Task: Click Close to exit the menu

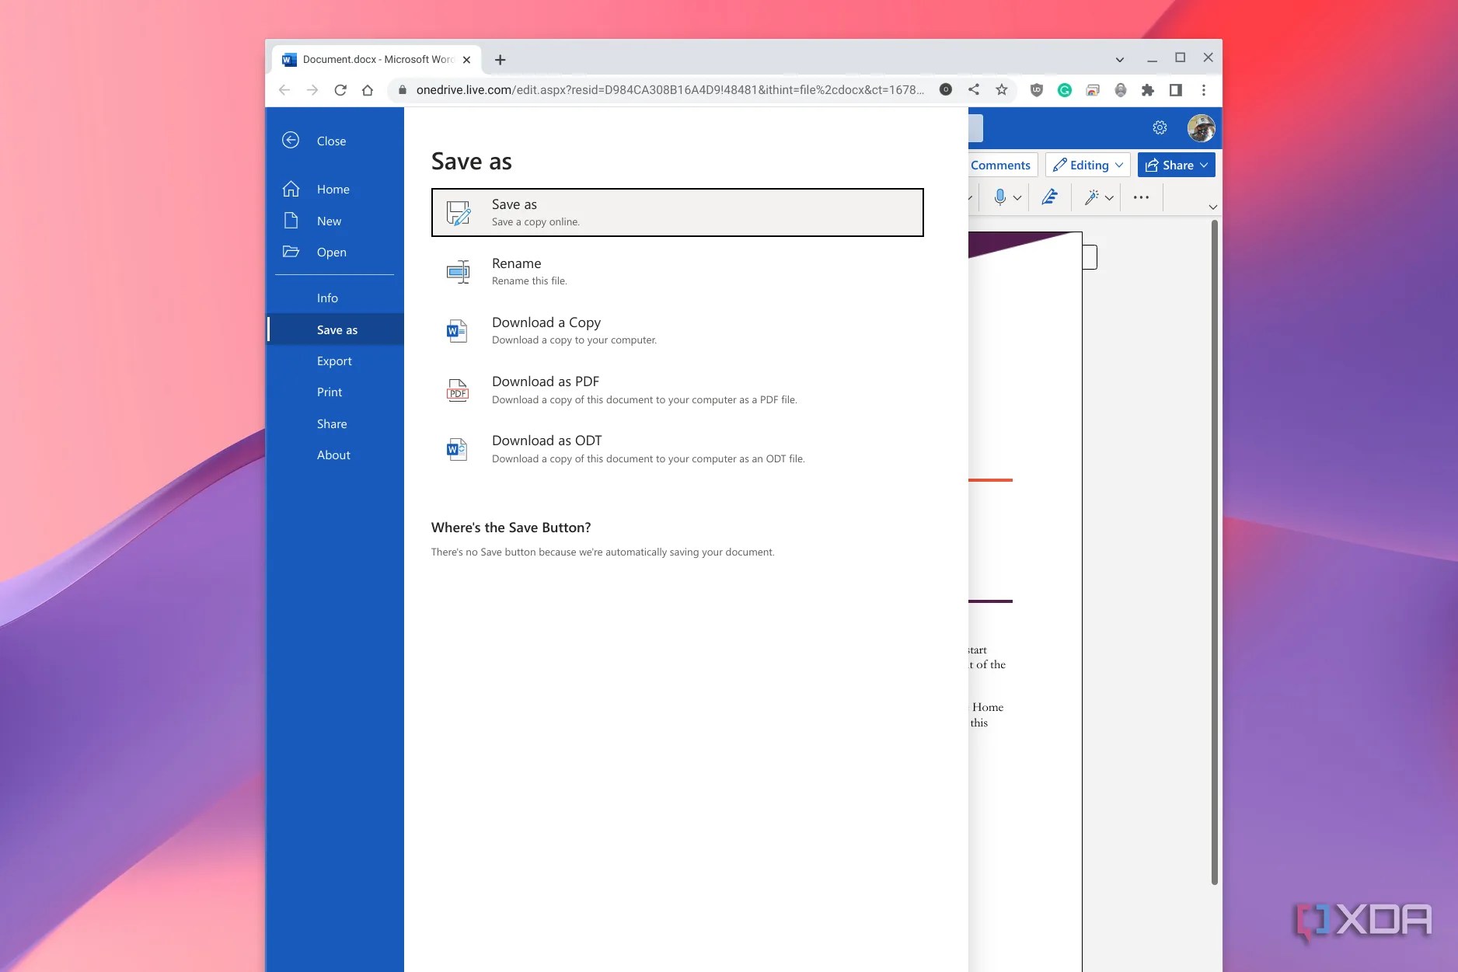Action: [331, 141]
